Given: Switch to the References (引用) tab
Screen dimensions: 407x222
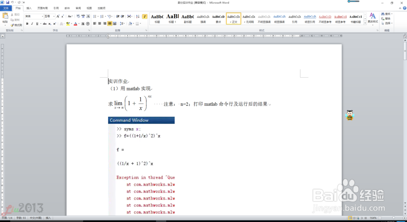Looking at the screenshot, I should click(x=56, y=8).
